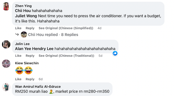Reply to Jolin Lee's comment

(x=30, y=56)
